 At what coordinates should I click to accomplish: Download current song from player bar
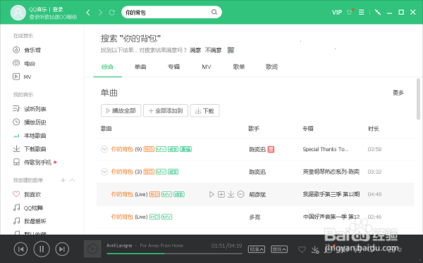point(315,250)
